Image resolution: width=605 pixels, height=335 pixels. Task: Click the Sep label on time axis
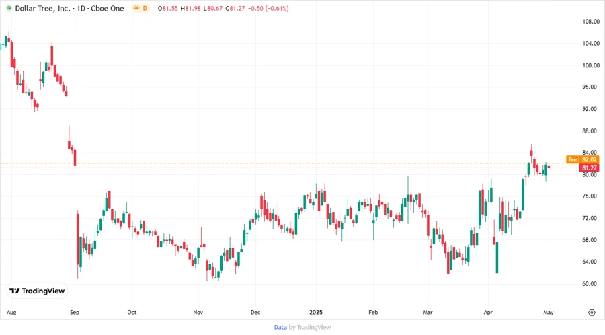pyautogui.click(x=75, y=313)
